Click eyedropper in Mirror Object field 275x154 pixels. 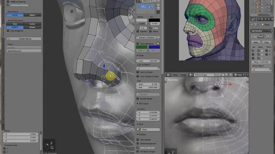[x=270, y=69]
